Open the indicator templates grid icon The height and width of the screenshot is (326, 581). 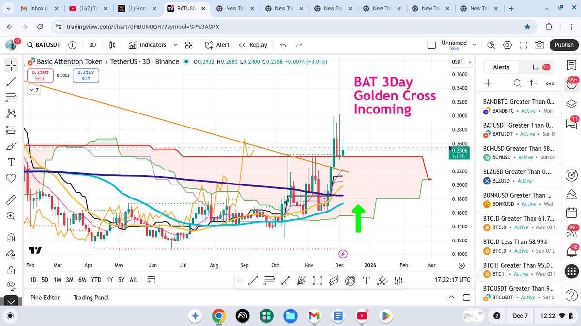click(189, 45)
